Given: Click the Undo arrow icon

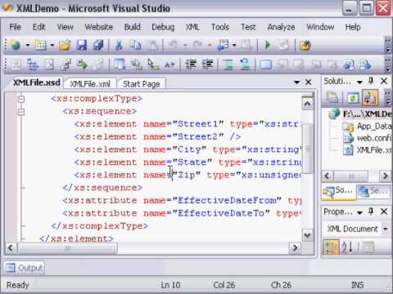Looking at the screenshot, I should [x=173, y=45].
